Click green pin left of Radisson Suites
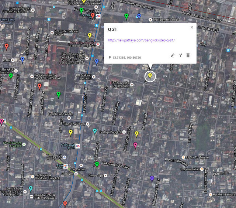The image size is (236, 208). click(x=11, y=76)
